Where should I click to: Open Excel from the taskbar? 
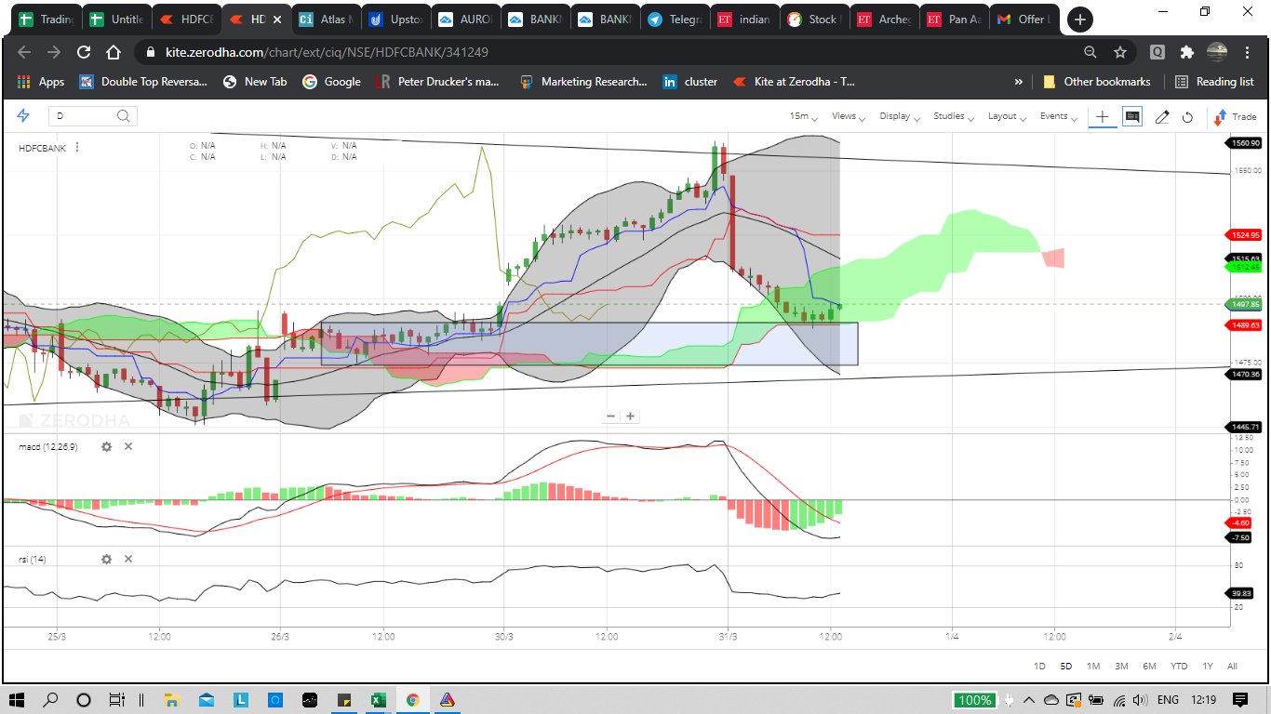pos(378,699)
